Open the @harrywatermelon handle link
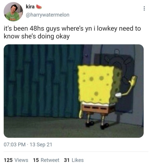The width and height of the screenshot is (152, 165). point(48,15)
